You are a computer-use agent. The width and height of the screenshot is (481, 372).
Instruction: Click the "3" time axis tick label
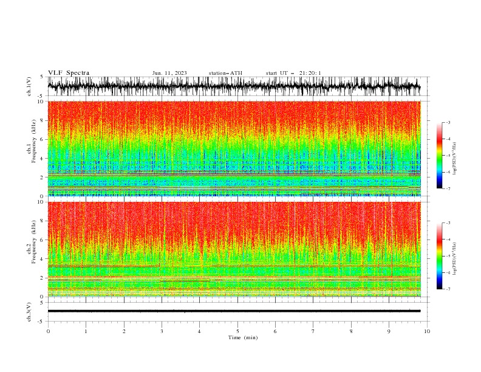tap(162, 331)
